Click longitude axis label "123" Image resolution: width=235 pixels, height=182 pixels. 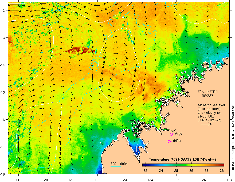pos(124,180)
